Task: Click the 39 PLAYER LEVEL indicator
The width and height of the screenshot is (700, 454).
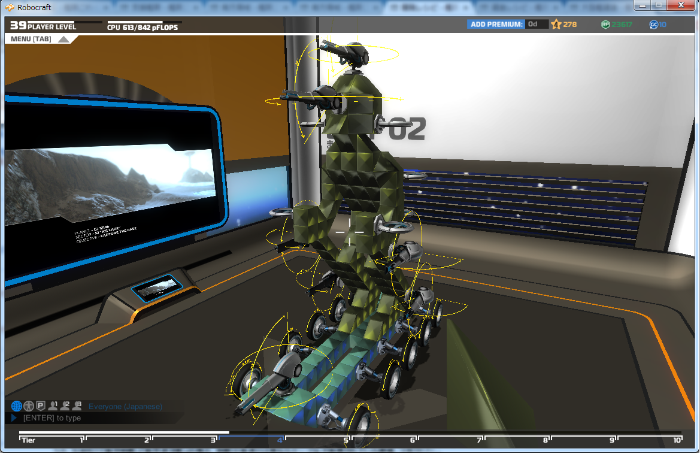Action: (x=43, y=26)
